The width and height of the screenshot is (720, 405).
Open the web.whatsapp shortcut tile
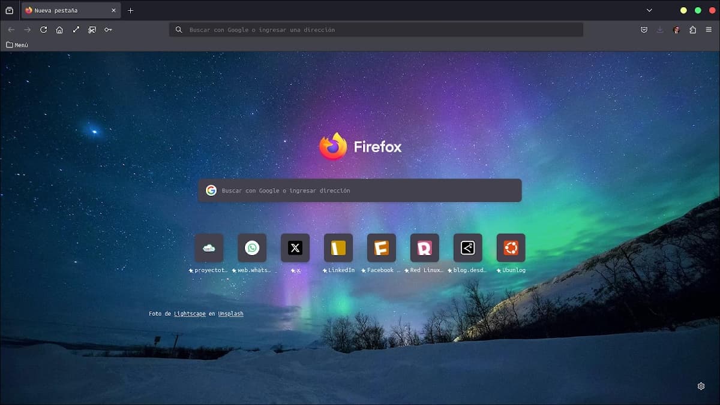point(252,248)
